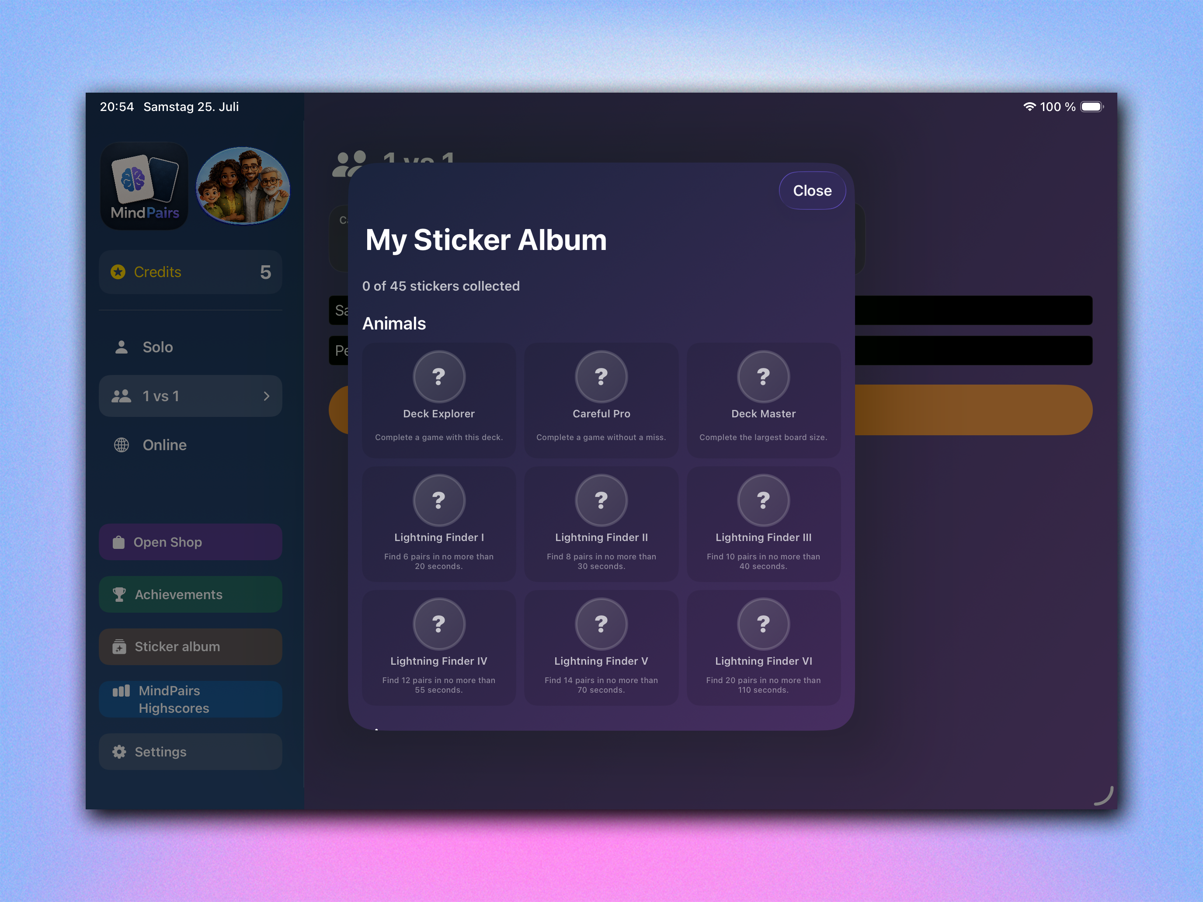Click the Careful Pro question mark sticker
This screenshot has height=902, width=1203.
(601, 376)
